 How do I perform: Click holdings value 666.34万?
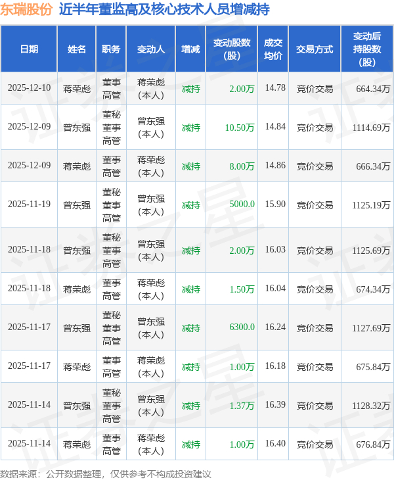click(373, 166)
